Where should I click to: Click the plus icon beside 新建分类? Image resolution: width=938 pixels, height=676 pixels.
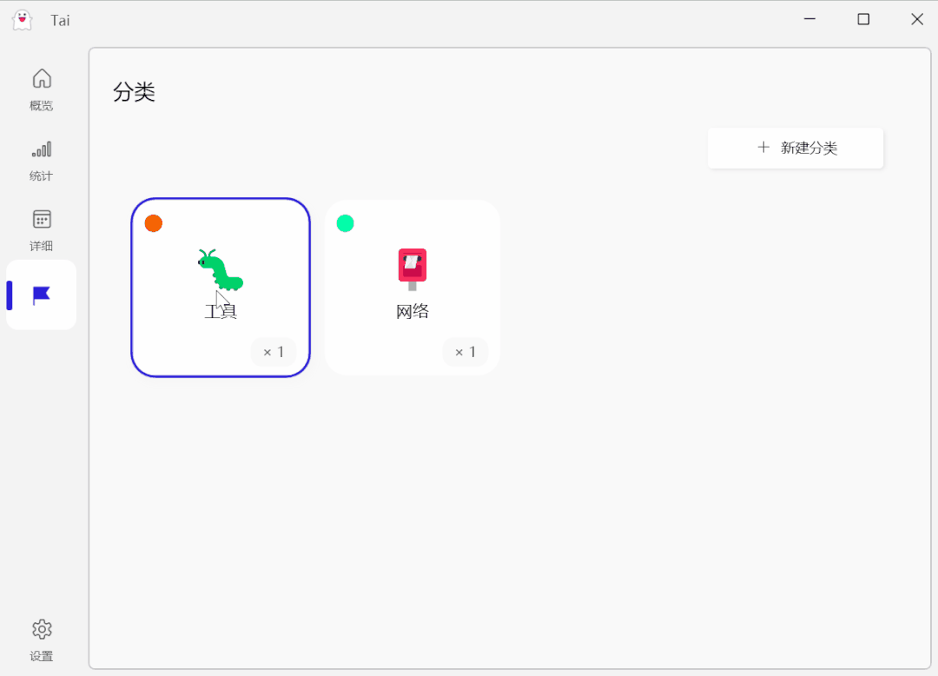tap(763, 148)
